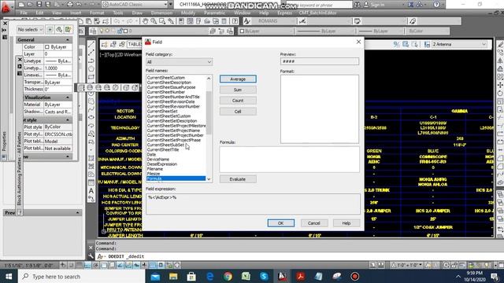Open the 2 Antenna dropdown
Image resolution: width=504 pixels, height=283 pixels.
click(x=459, y=44)
